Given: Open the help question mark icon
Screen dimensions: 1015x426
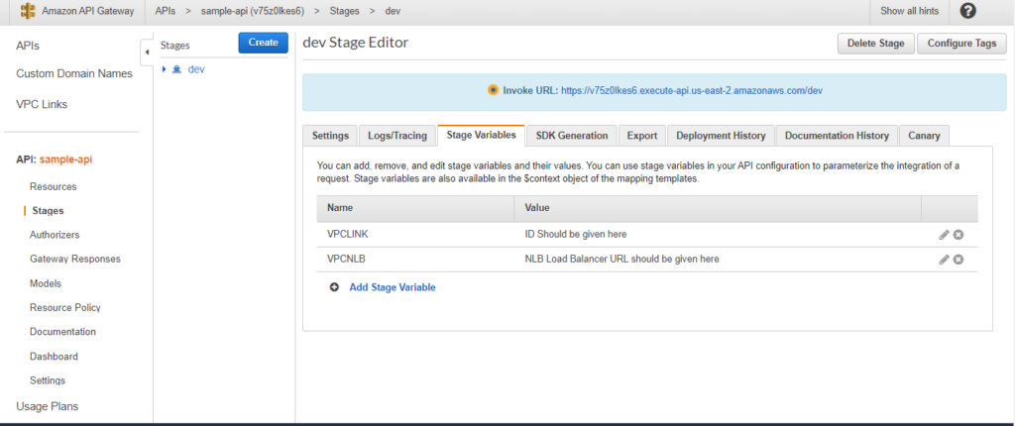Looking at the screenshot, I should coord(968,11).
